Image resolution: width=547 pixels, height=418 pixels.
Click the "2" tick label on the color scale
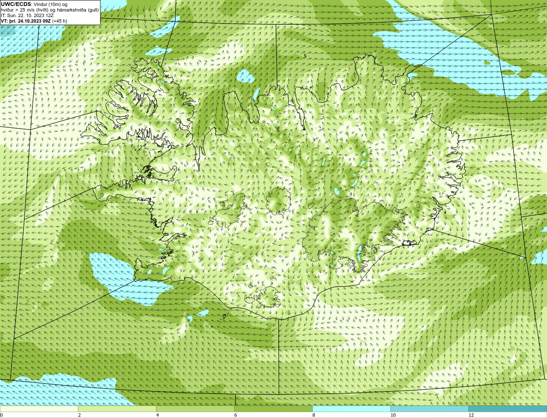79,415
